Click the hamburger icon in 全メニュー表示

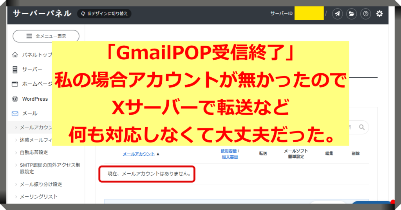point(29,36)
